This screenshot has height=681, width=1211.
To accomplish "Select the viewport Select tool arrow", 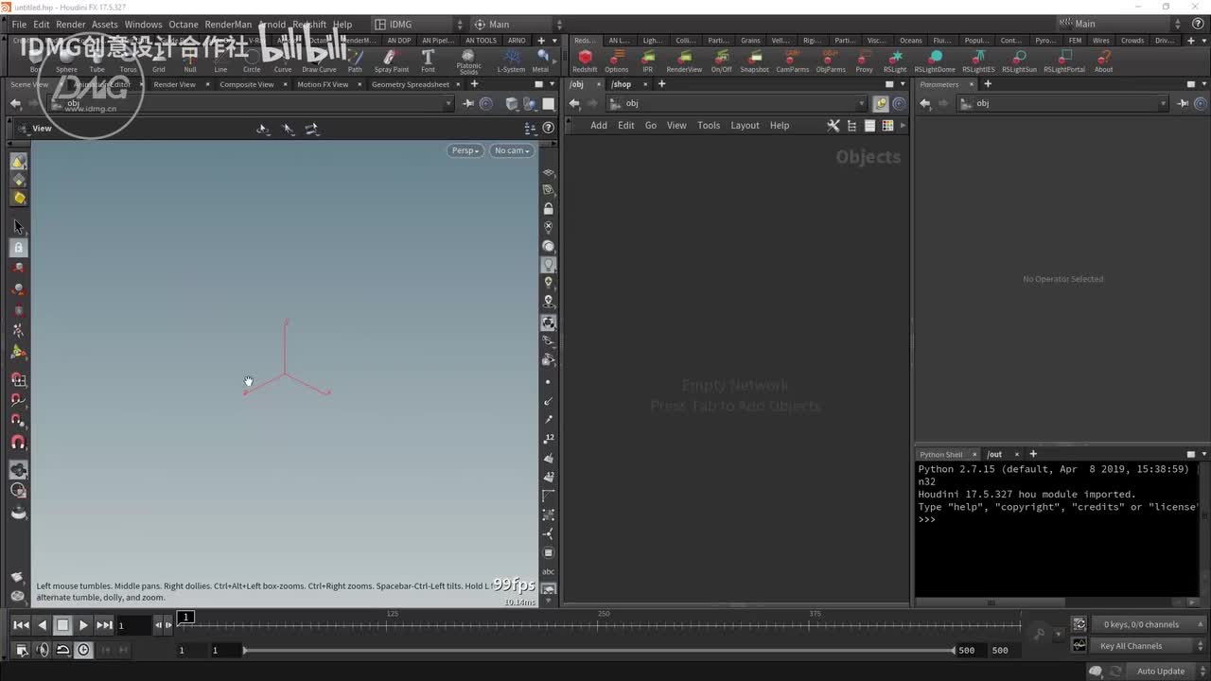I will [x=18, y=227].
